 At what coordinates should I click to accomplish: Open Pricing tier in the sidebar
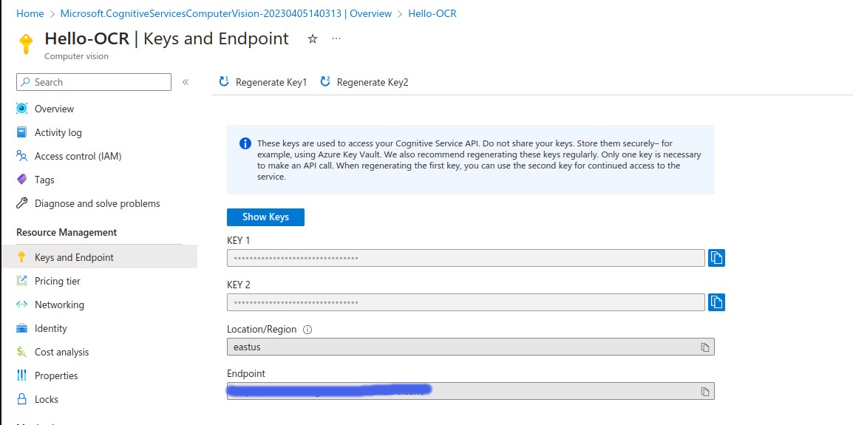click(x=58, y=281)
